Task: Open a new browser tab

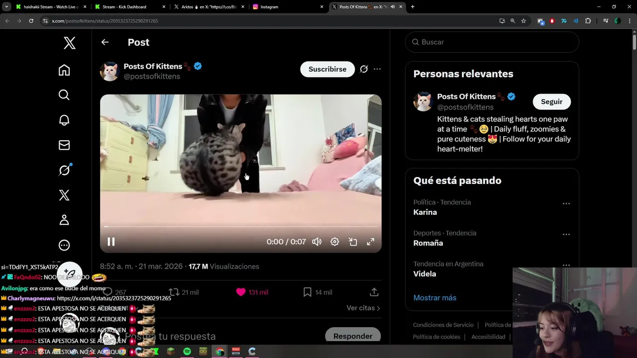Action: click(413, 7)
